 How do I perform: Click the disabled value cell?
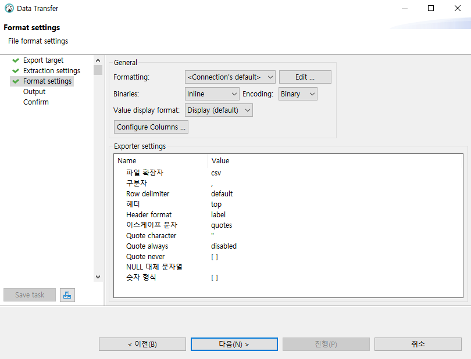point(224,246)
